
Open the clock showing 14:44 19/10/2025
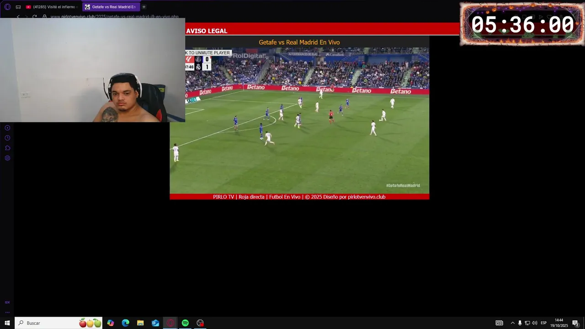(x=558, y=323)
